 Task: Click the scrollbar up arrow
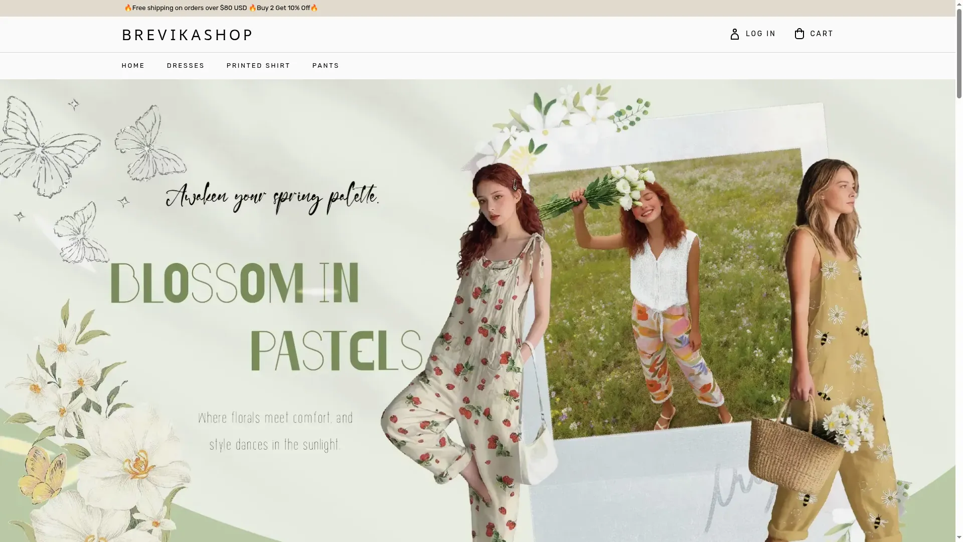(x=959, y=4)
